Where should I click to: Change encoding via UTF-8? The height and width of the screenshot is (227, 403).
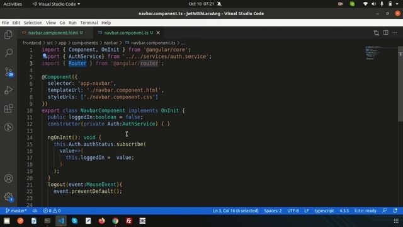[x=293, y=211]
